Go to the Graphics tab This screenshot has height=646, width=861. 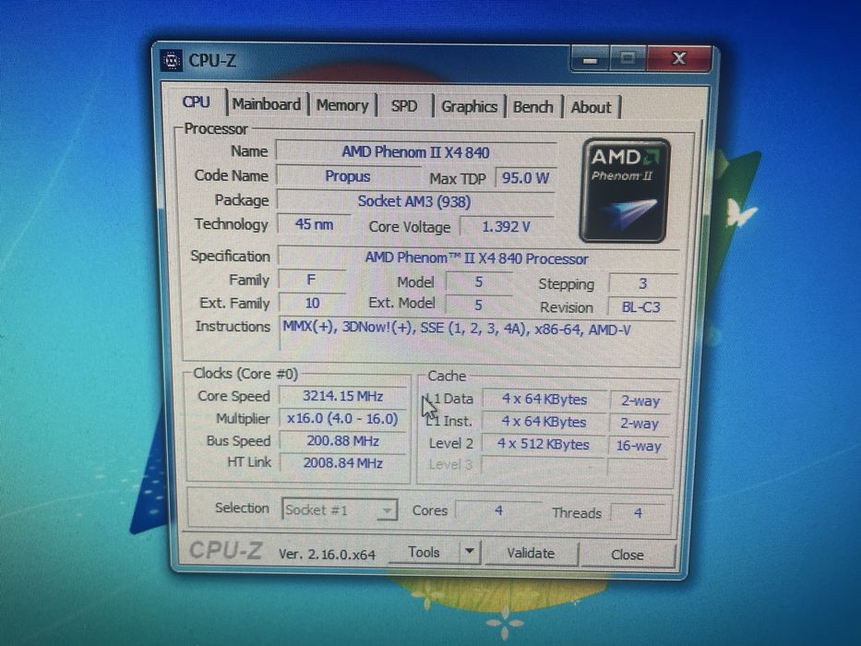[x=470, y=106]
